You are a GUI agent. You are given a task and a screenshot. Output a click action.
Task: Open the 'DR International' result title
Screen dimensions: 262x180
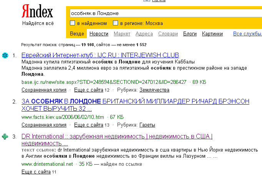(117, 140)
